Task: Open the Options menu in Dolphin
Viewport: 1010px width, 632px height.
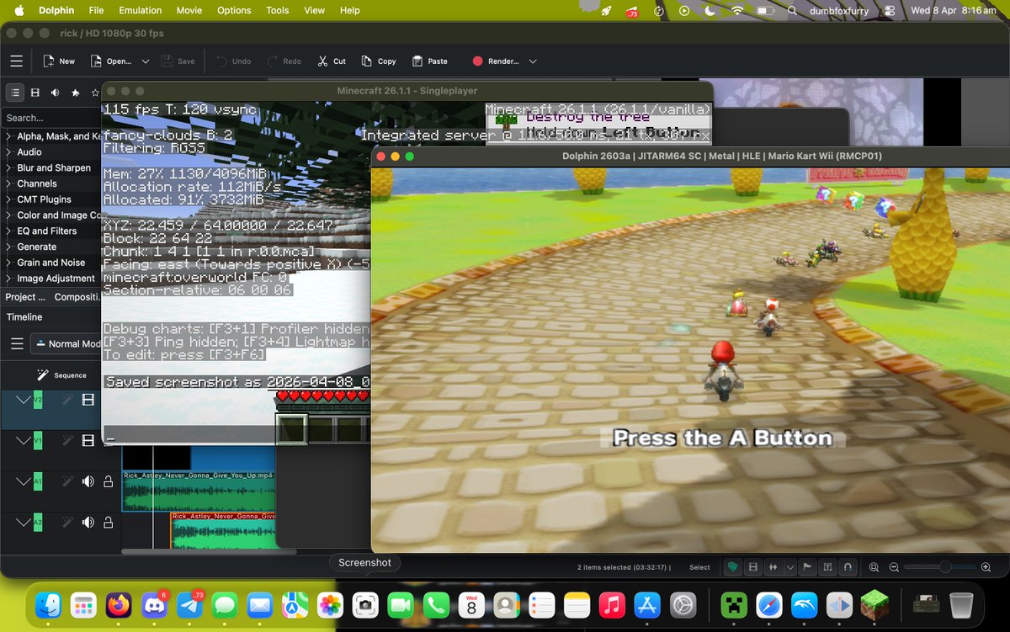Action: 234,10
